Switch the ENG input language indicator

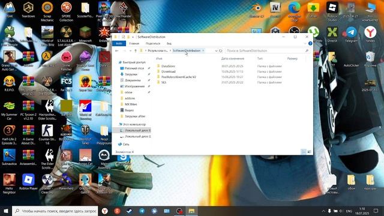pyautogui.click(x=349, y=211)
